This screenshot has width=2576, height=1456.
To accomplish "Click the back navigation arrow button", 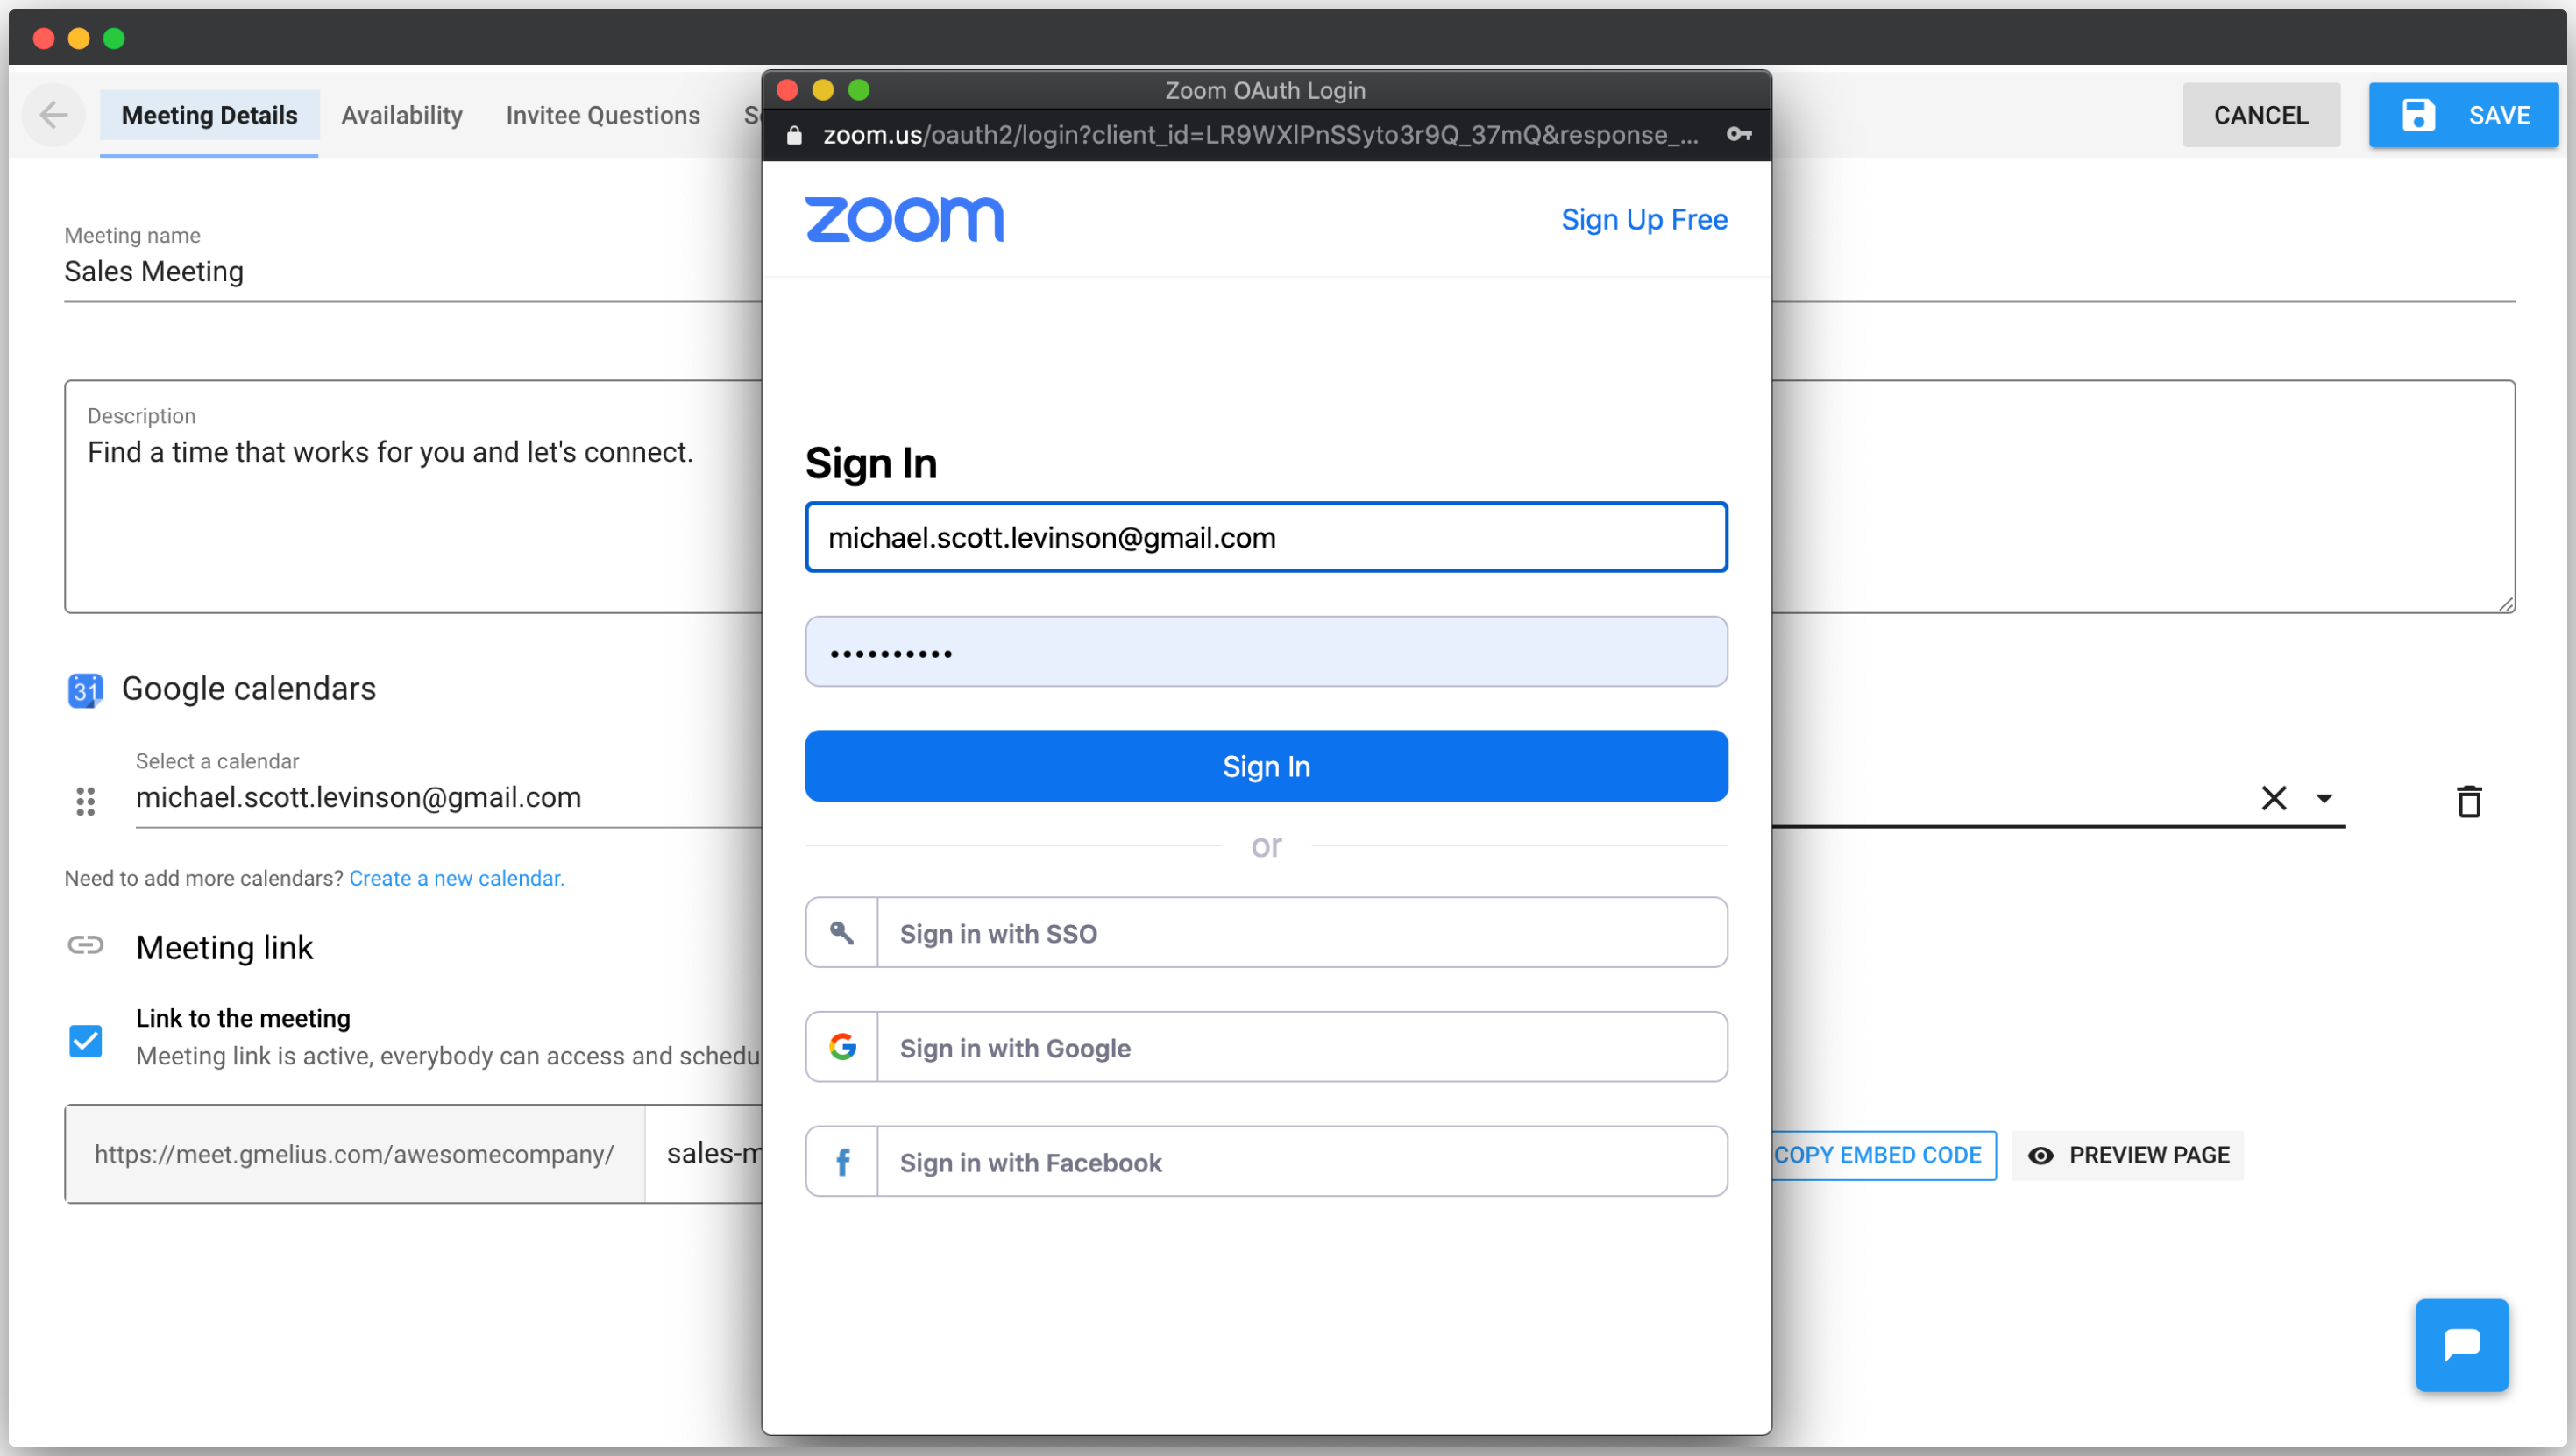I will [x=55, y=113].
